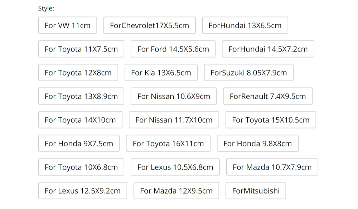Click the Style: label text
Viewport: 358px width, 209px height.
pyautogui.click(x=46, y=9)
